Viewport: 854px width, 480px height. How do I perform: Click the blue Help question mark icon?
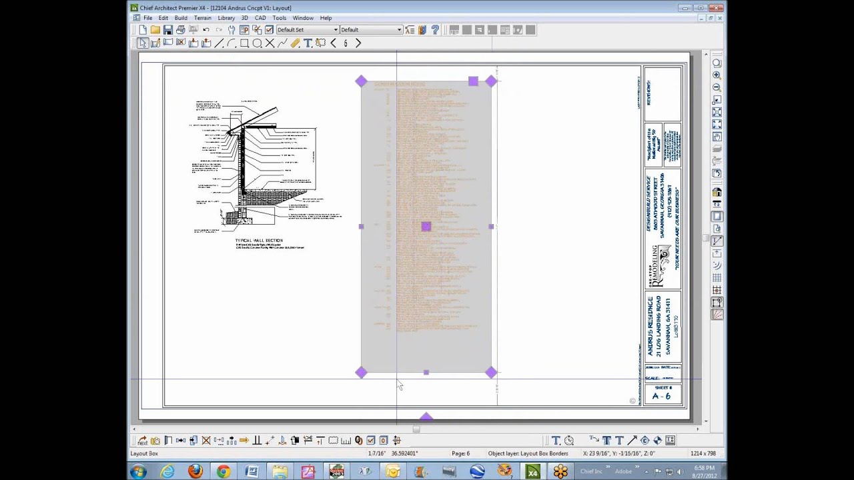435,30
